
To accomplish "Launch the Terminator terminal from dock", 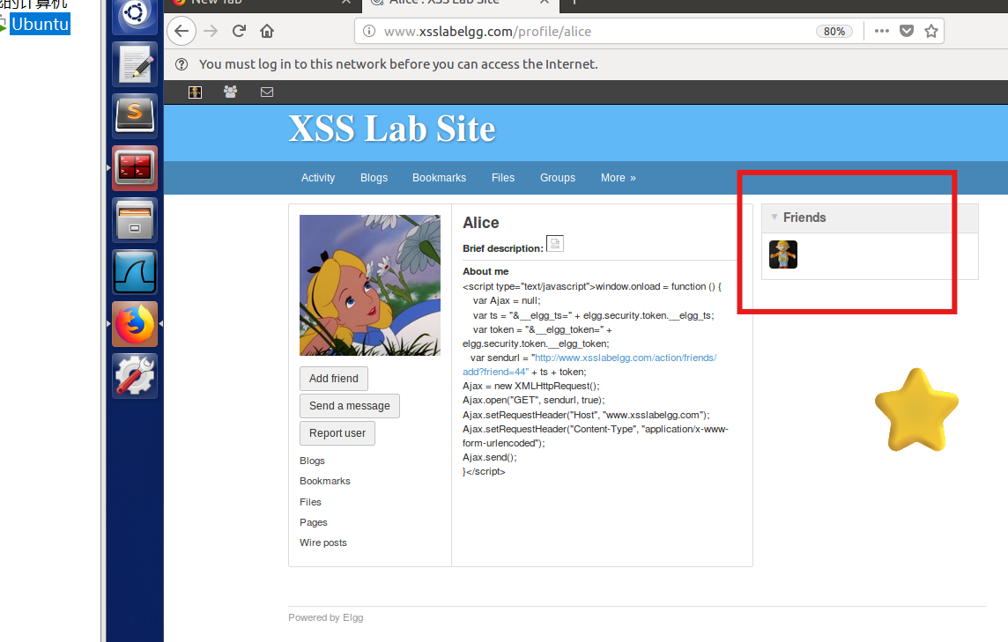I will tap(134, 168).
